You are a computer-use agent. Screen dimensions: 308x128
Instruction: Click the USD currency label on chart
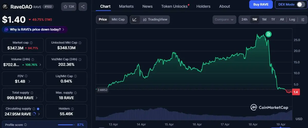coord(299,119)
